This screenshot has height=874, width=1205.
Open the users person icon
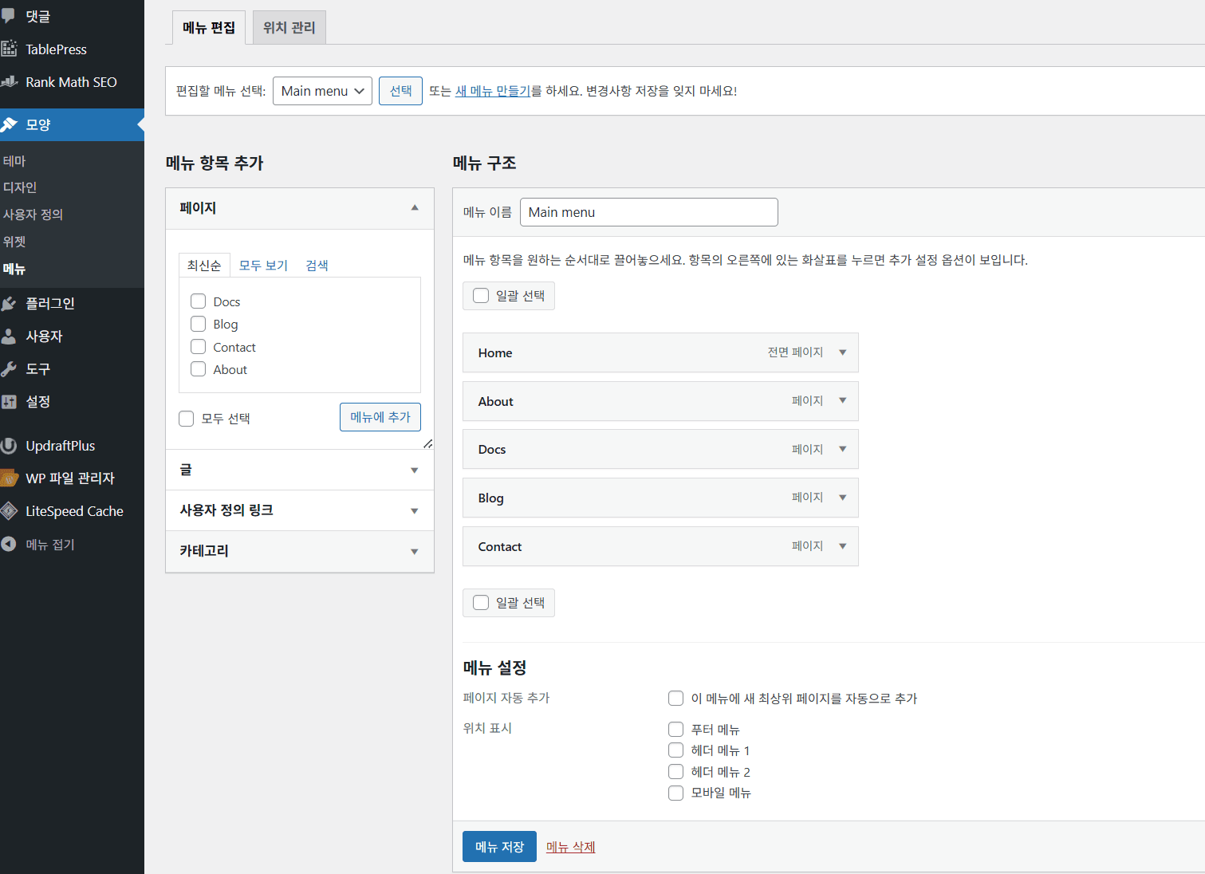pos(9,336)
